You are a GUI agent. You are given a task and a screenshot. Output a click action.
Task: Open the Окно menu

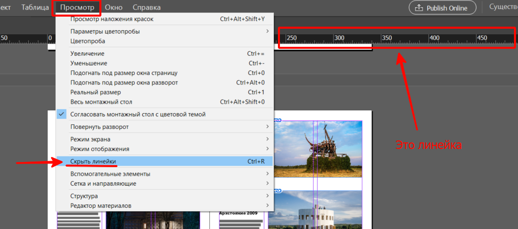(113, 8)
